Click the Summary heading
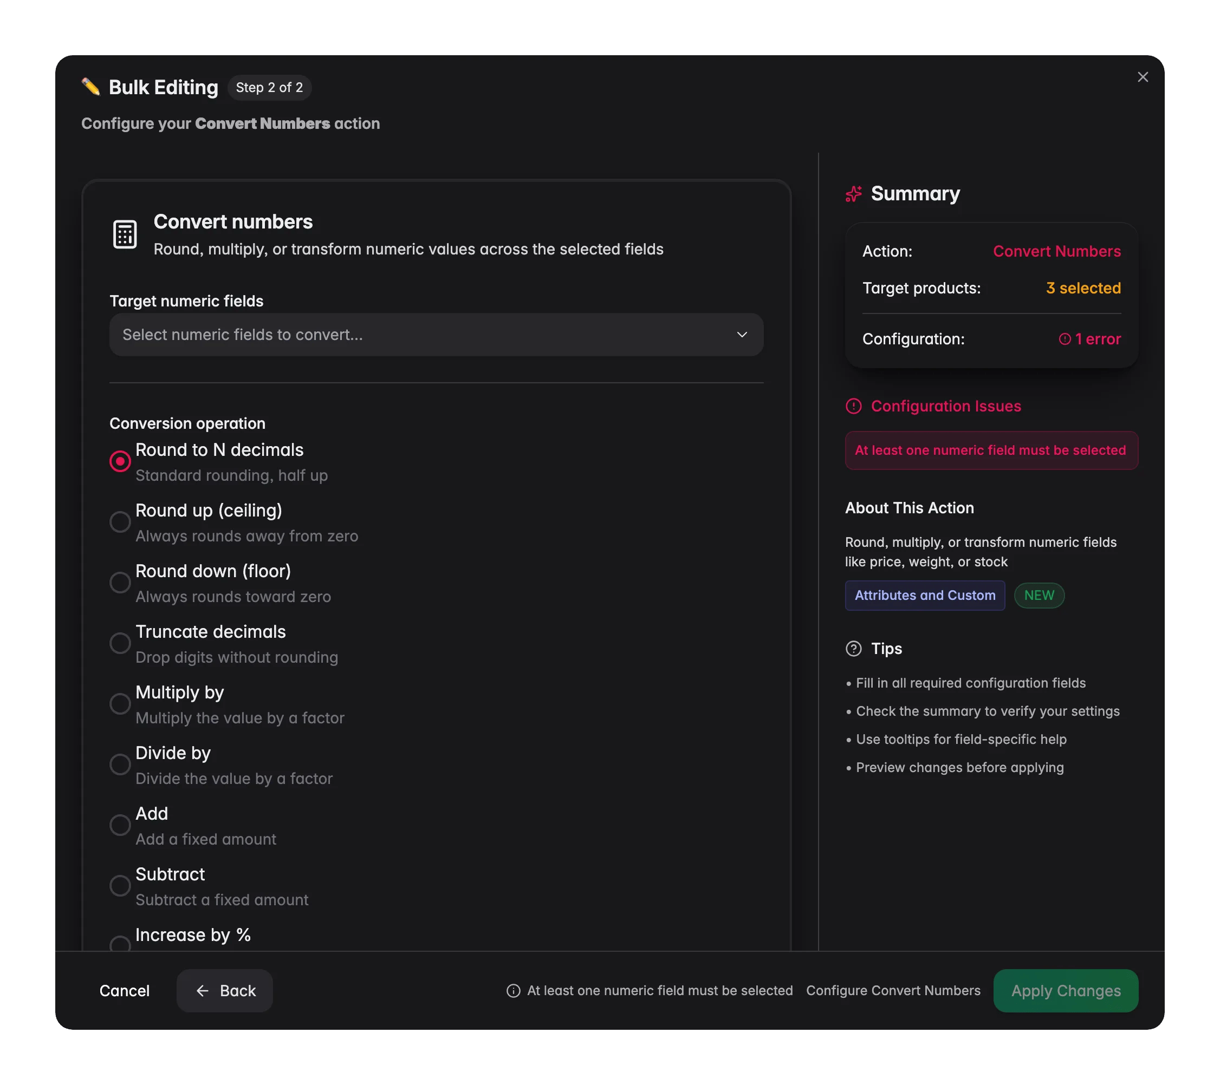Image resolution: width=1220 pixels, height=1085 pixels. (915, 194)
